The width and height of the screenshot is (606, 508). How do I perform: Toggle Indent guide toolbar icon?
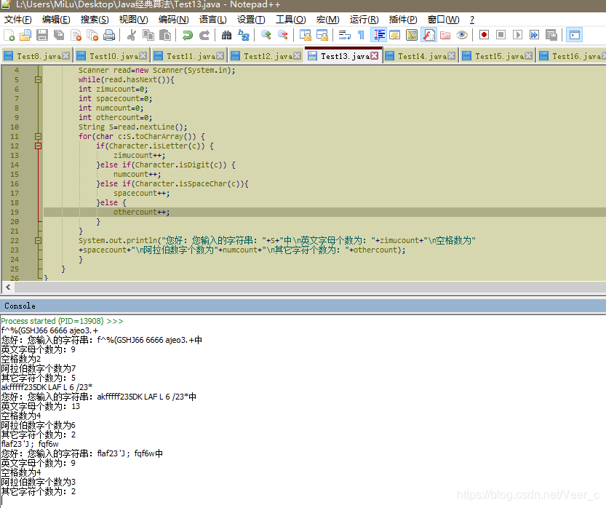coord(378,35)
